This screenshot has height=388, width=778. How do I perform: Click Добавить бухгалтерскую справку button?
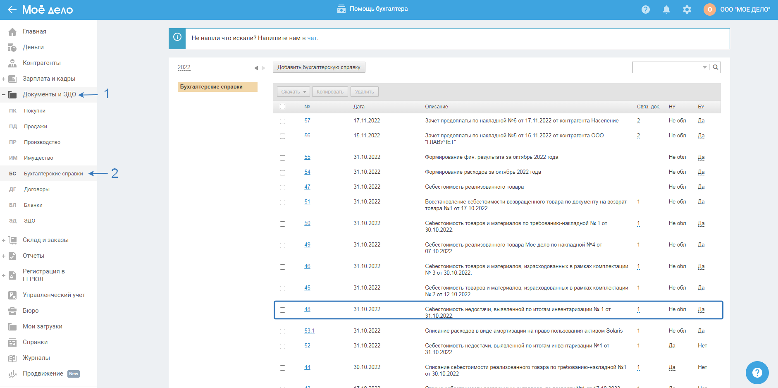pos(319,67)
